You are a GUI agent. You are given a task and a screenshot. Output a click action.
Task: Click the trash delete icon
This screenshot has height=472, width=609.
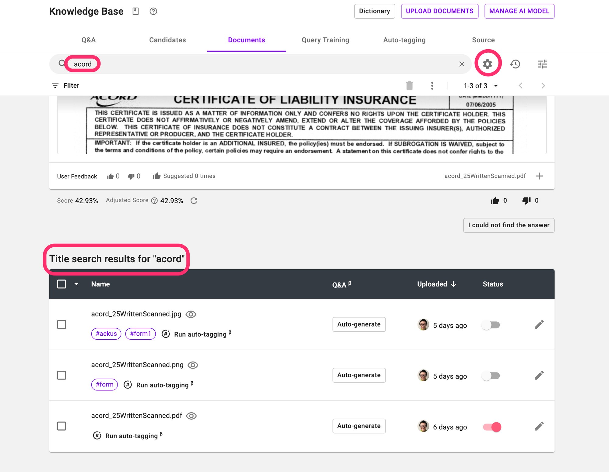409,86
